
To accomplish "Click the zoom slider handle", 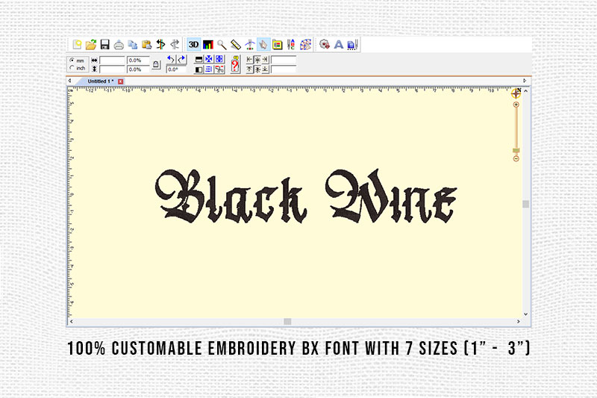I will point(516,150).
